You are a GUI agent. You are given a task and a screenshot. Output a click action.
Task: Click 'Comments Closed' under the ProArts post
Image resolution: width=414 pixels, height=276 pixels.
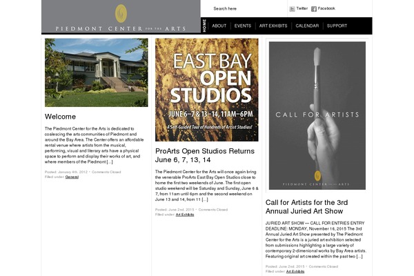click(213, 210)
